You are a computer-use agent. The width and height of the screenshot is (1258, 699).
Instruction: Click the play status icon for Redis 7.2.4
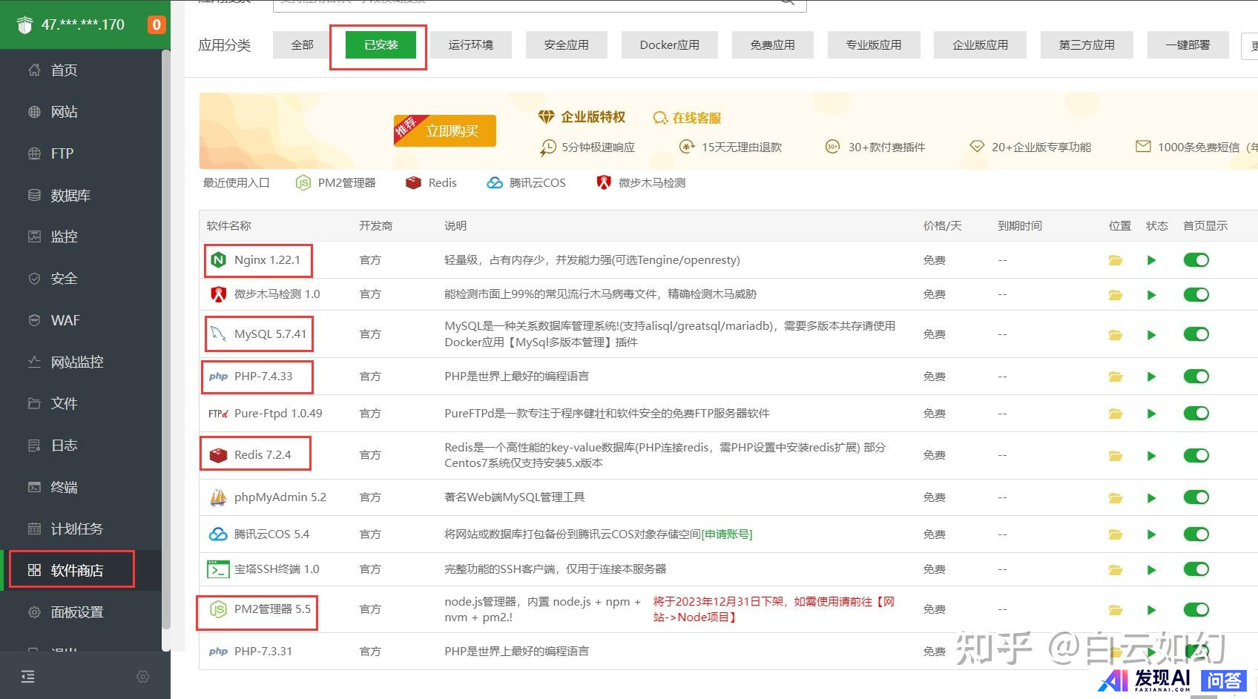click(x=1151, y=456)
